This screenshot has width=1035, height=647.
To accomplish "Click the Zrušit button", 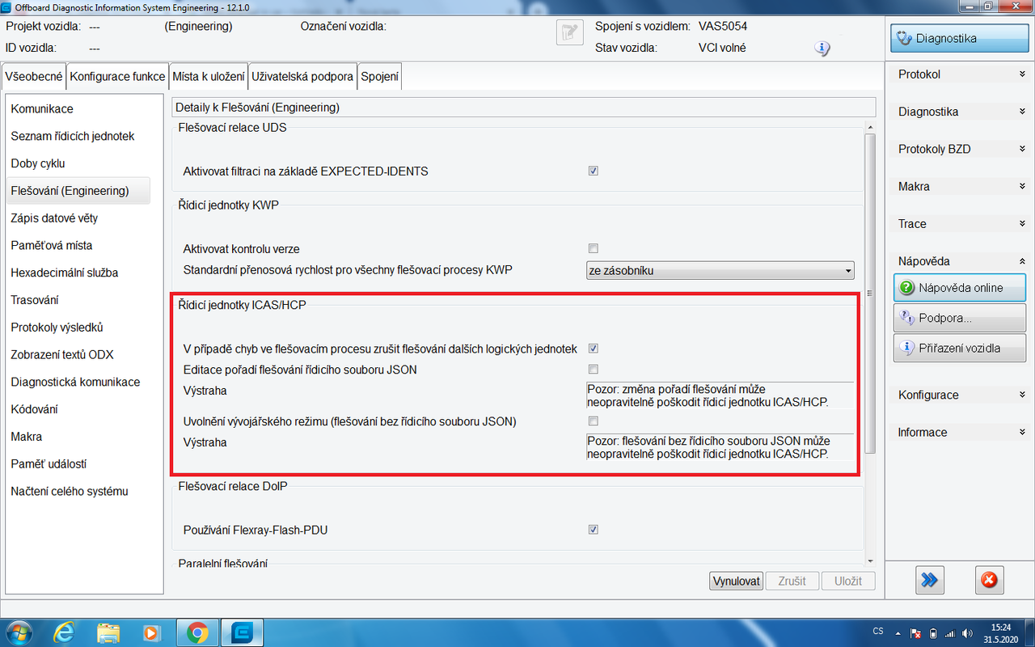I will click(x=792, y=581).
